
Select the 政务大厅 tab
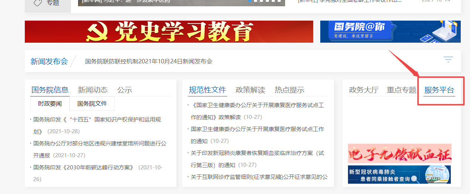tap(364, 90)
